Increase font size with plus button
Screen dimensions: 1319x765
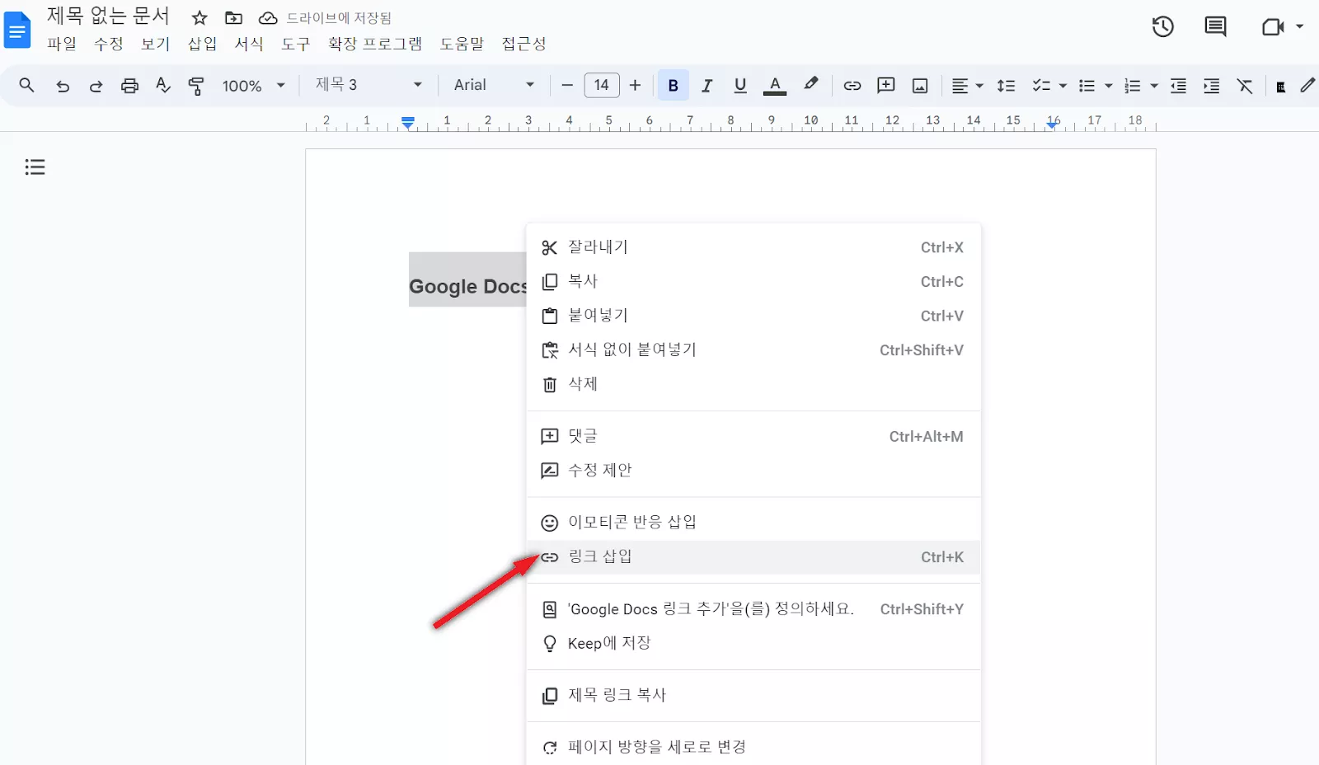[635, 85]
